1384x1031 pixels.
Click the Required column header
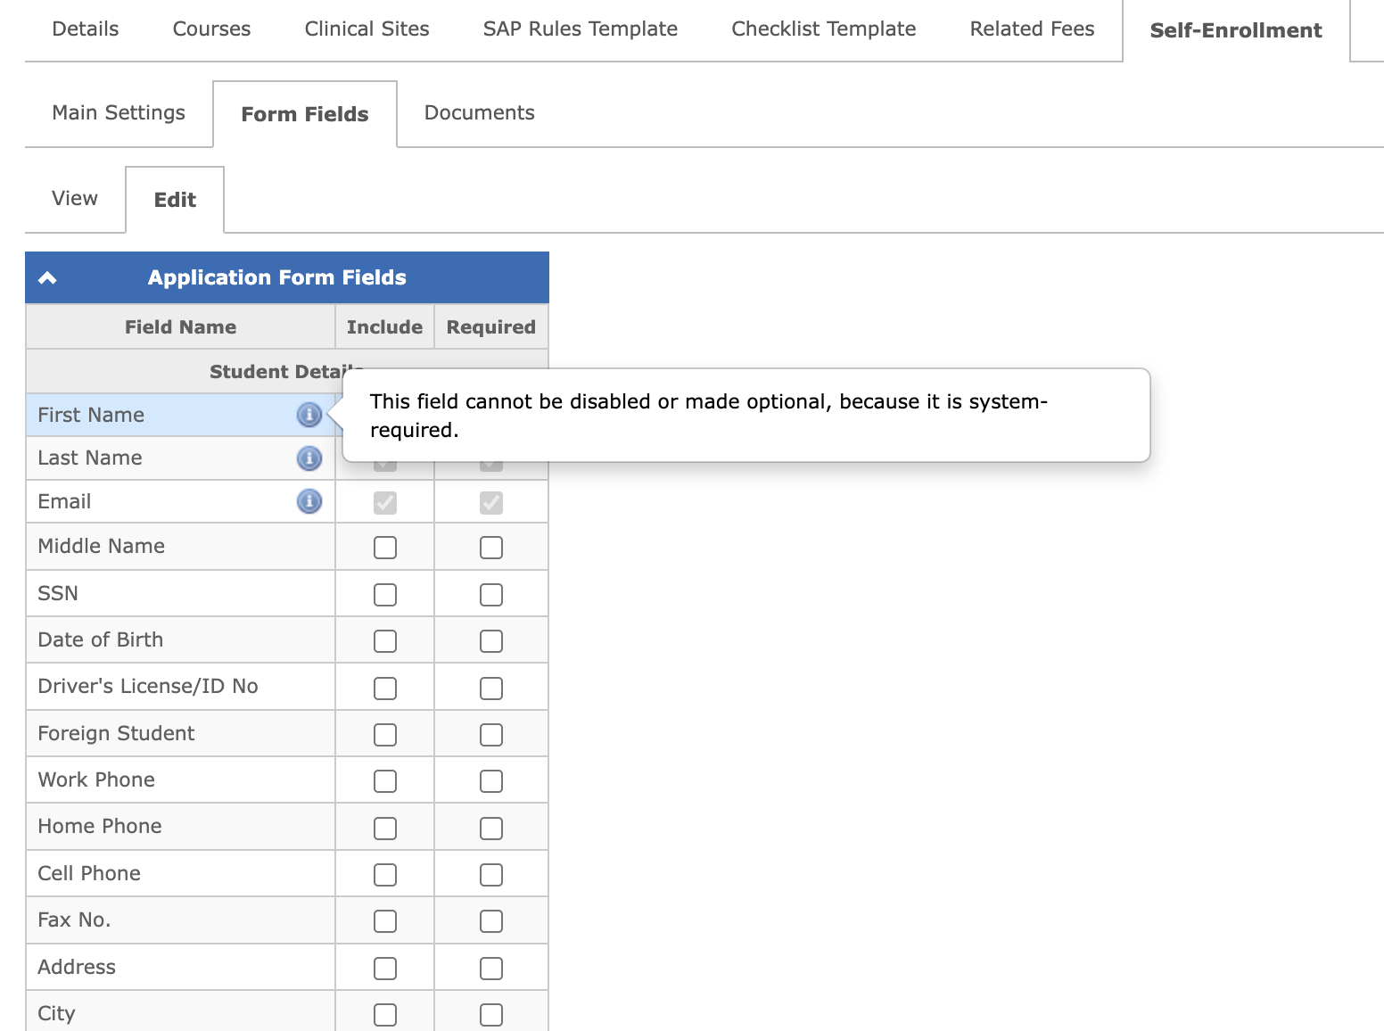(490, 327)
